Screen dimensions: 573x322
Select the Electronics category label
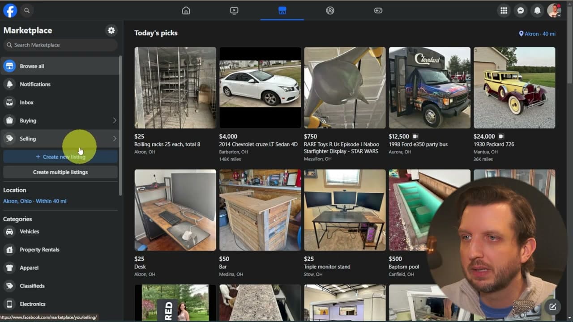[x=33, y=304]
